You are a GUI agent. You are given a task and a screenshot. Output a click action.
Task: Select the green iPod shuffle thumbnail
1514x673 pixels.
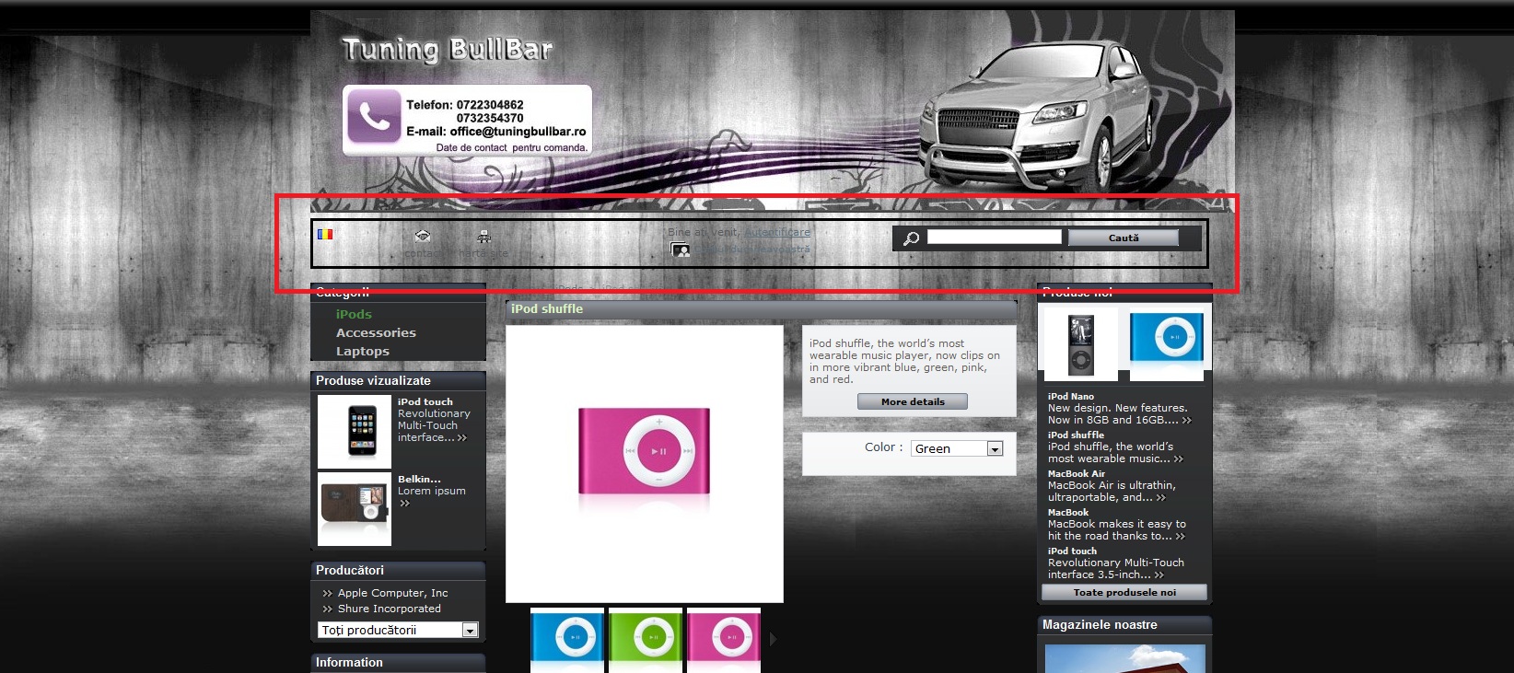pyautogui.click(x=646, y=640)
